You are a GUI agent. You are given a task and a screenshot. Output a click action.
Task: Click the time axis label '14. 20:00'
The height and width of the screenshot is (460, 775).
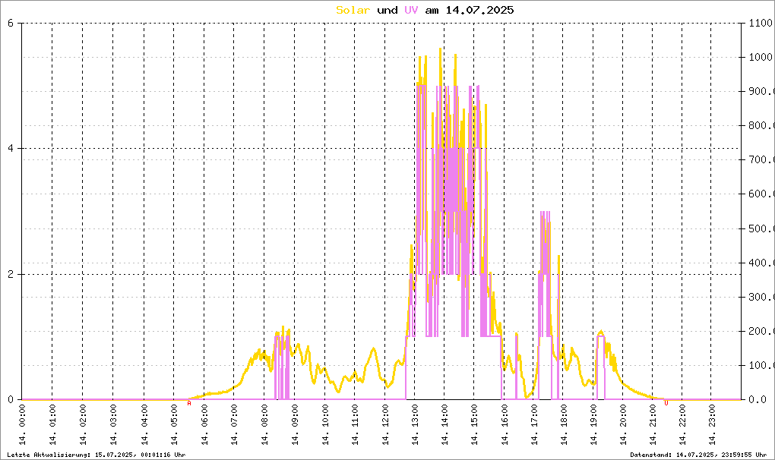[x=623, y=425]
